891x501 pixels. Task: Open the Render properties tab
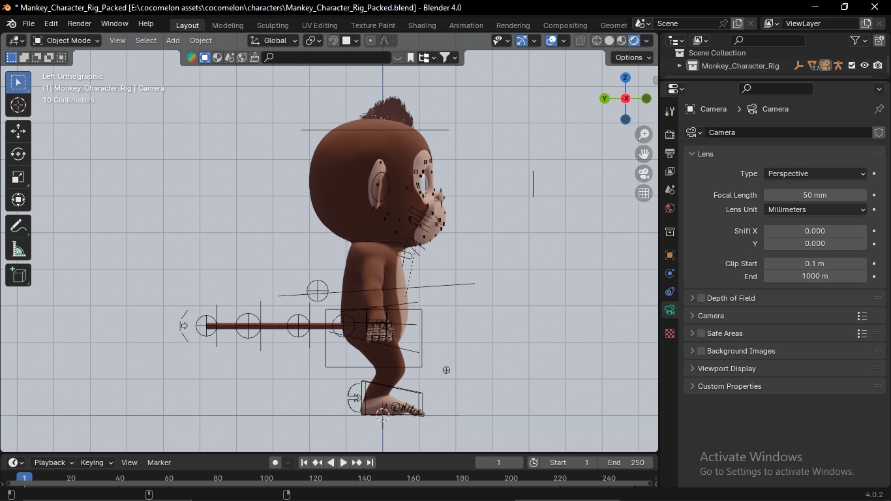pos(670,134)
